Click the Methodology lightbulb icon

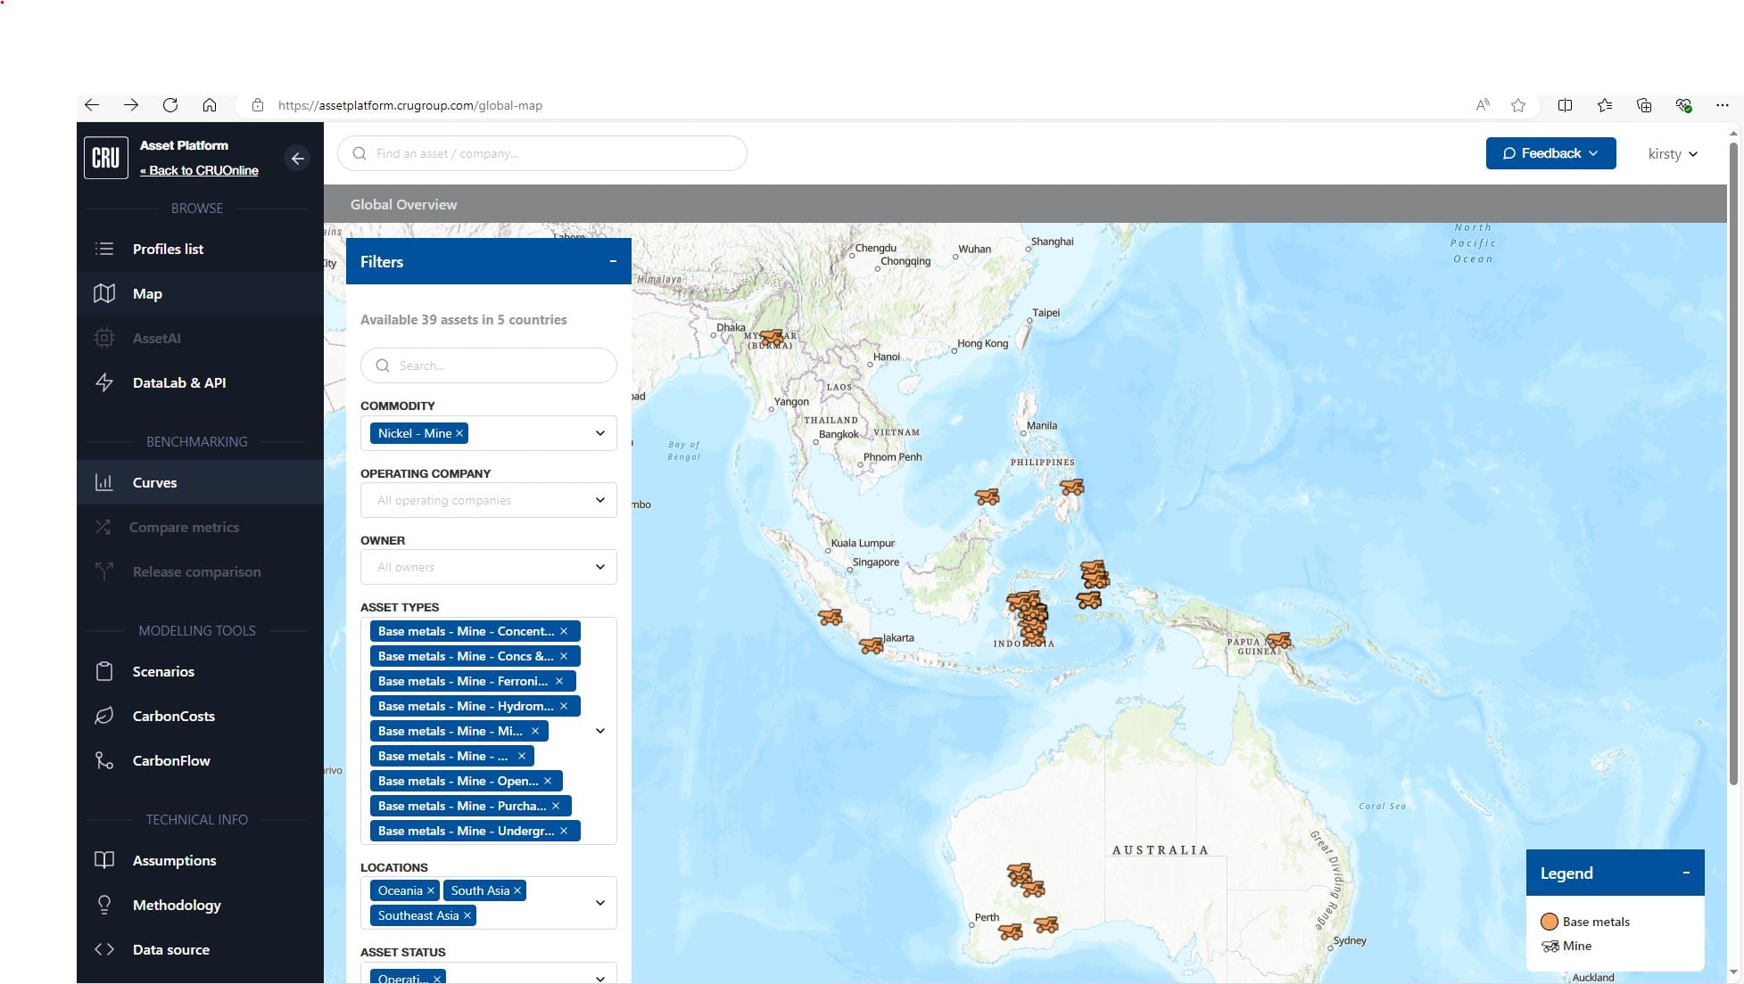point(104,905)
